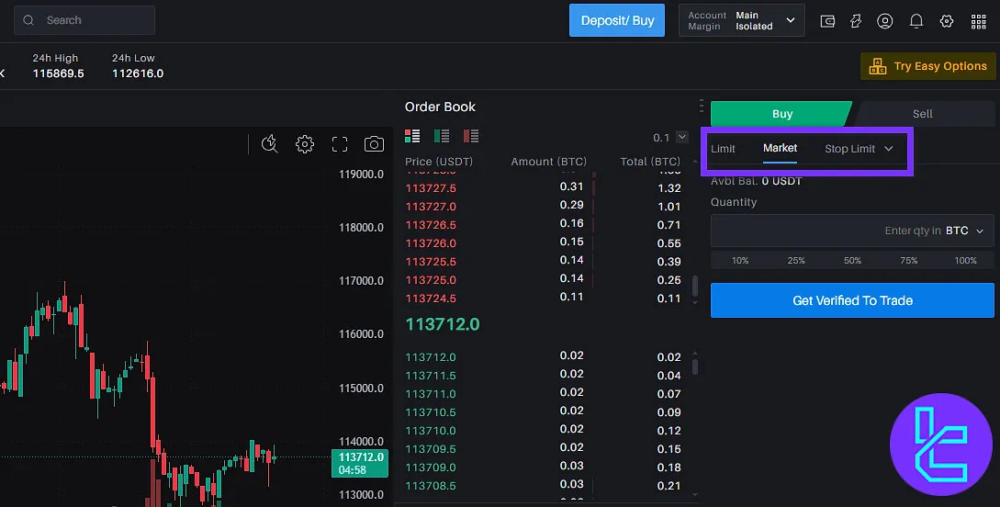Select bid price 113711.0

click(431, 394)
